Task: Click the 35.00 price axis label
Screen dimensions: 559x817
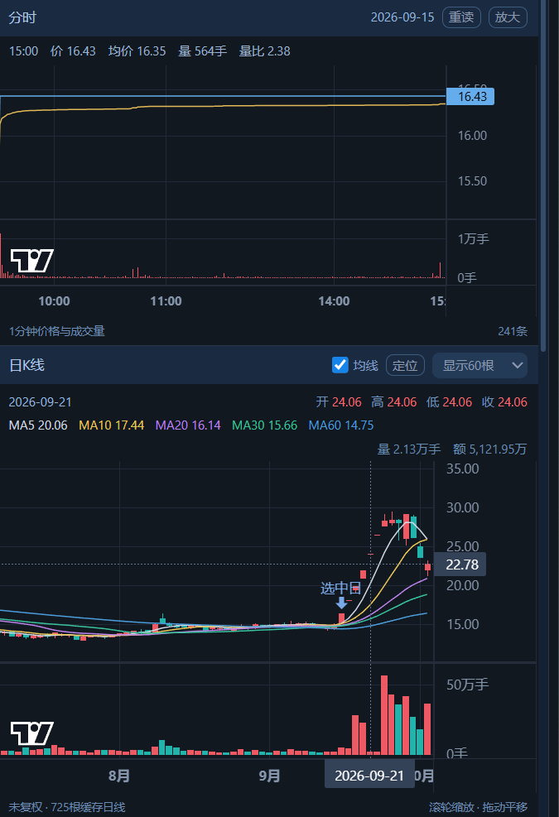Action: pos(463,469)
